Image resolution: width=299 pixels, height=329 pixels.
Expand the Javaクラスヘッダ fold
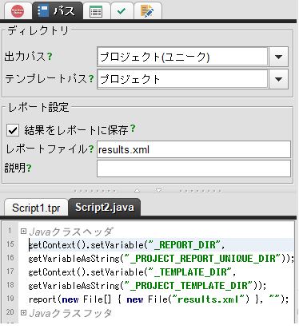tap(23, 232)
